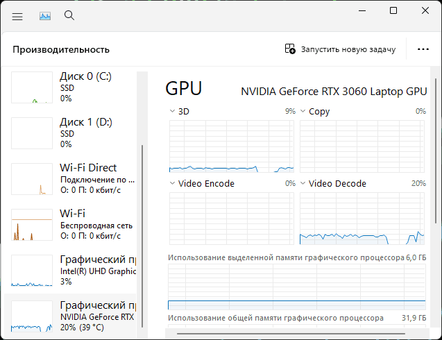
Task: Click NVIDIA GPU mini graph thumbnail
Action: (32, 316)
